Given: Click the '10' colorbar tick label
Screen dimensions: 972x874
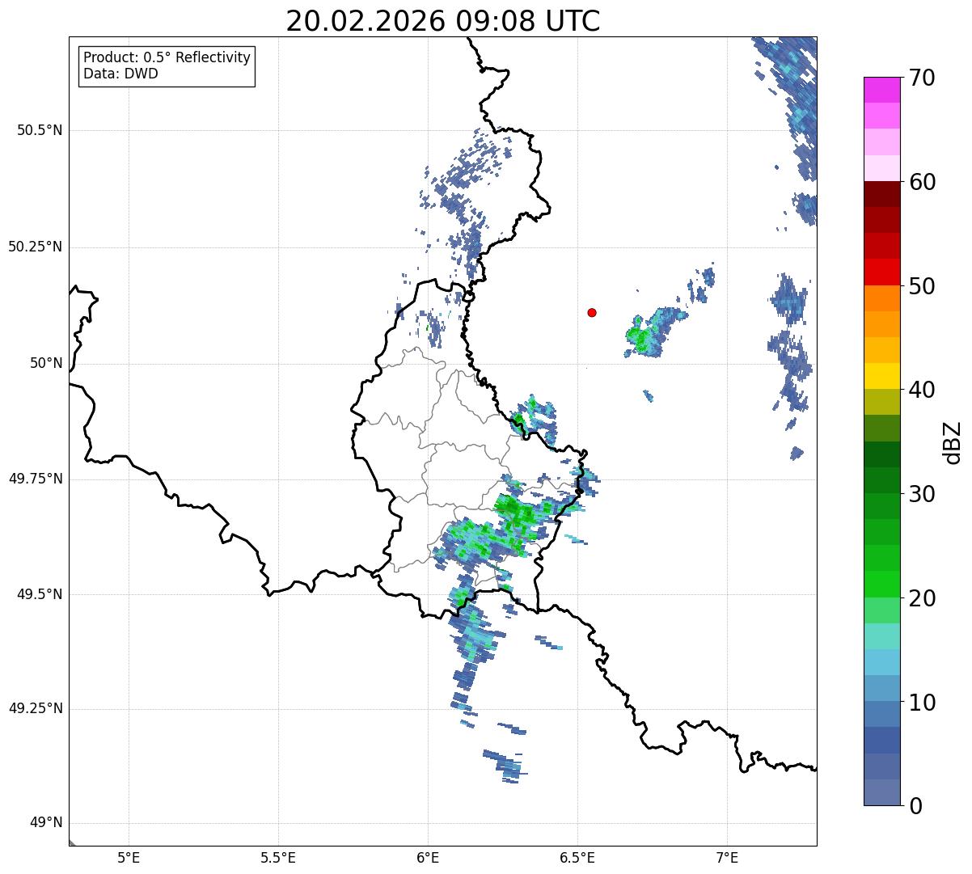Looking at the screenshot, I should coord(922,702).
